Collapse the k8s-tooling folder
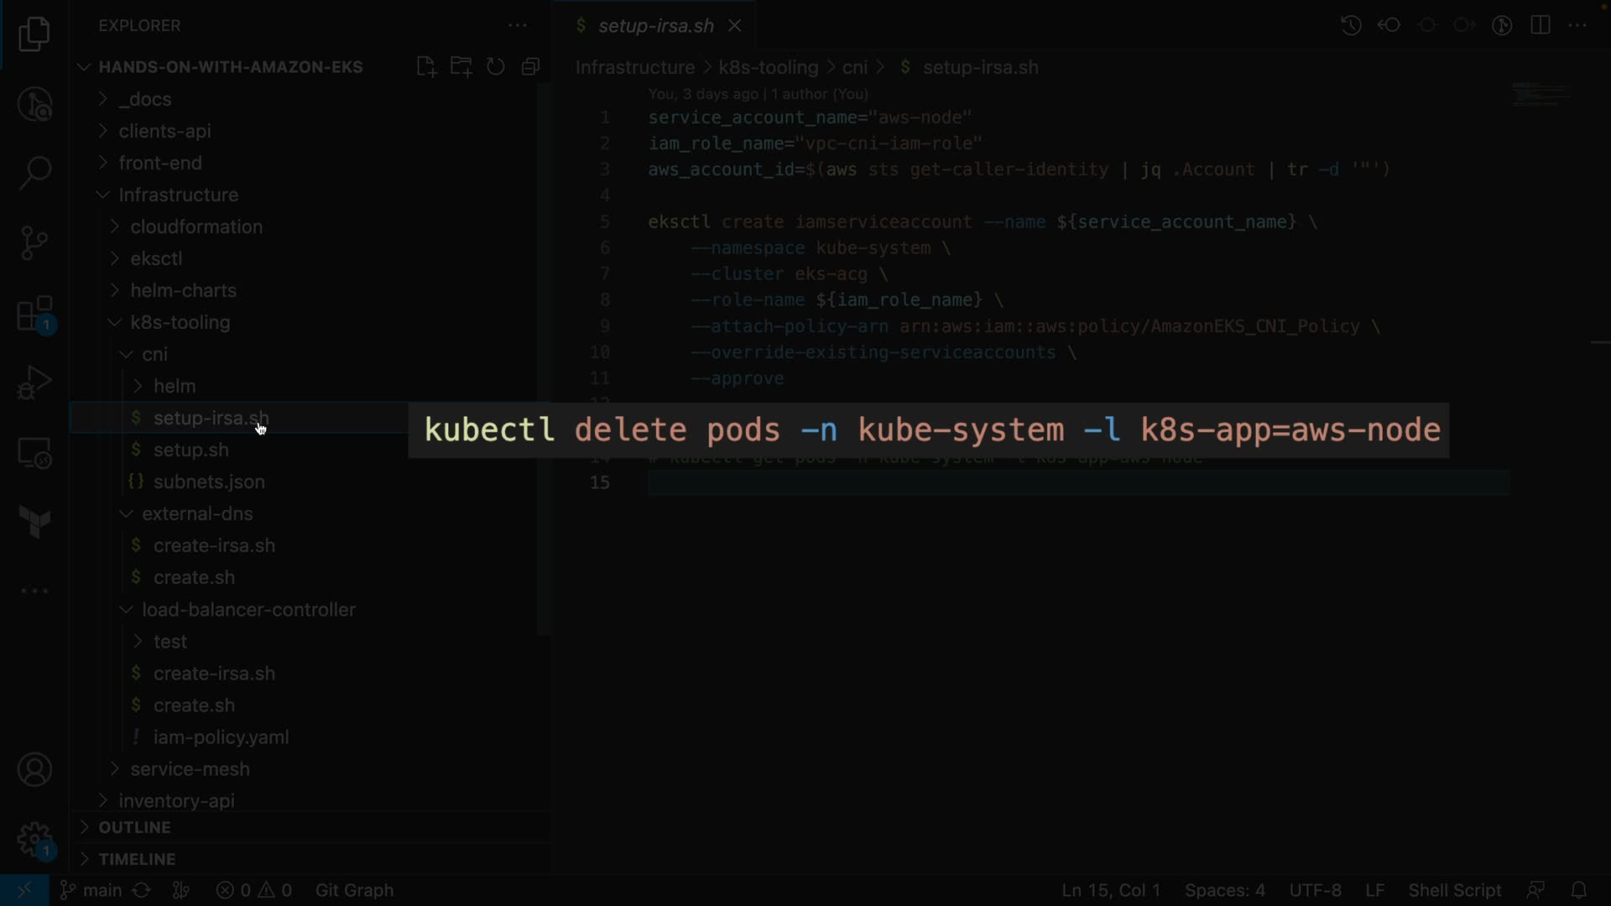 pyautogui.click(x=180, y=322)
